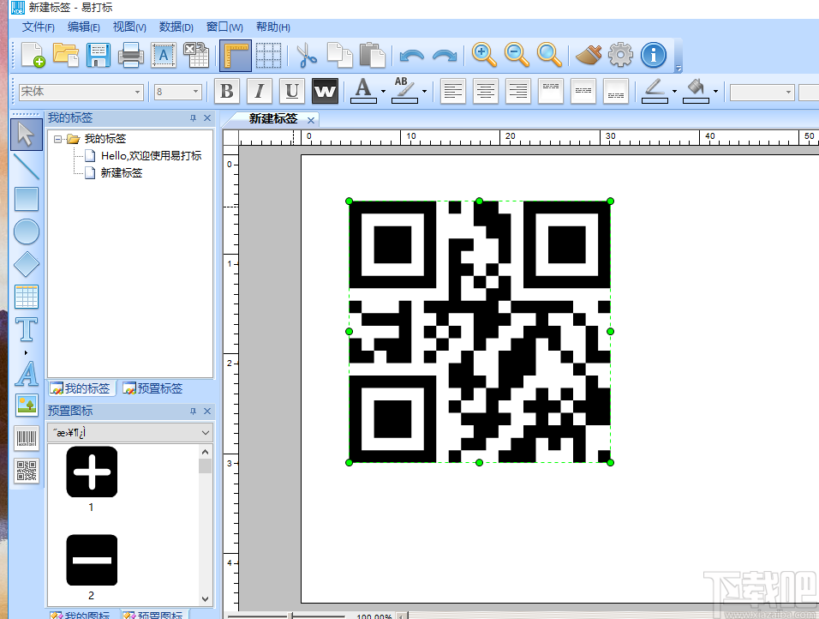The height and width of the screenshot is (619, 819).
Task: Zoom in on the label canvas
Action: pyautogui.click(x=484, y=55)
